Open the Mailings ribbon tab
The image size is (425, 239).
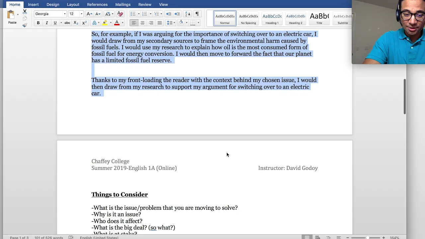[123, 5]
